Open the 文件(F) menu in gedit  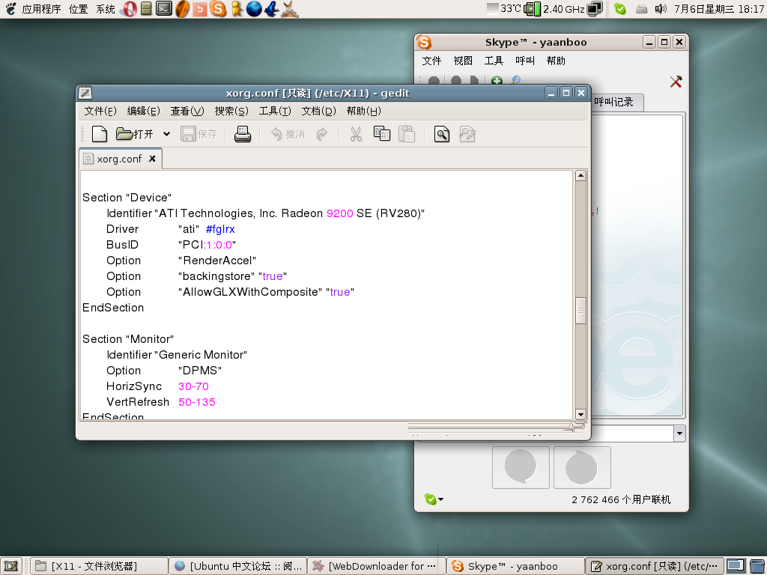[100, 111]
